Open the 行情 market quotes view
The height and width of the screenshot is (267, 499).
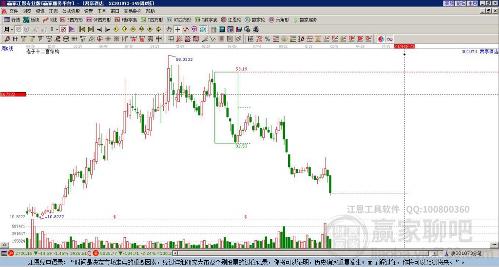[12, 19]
